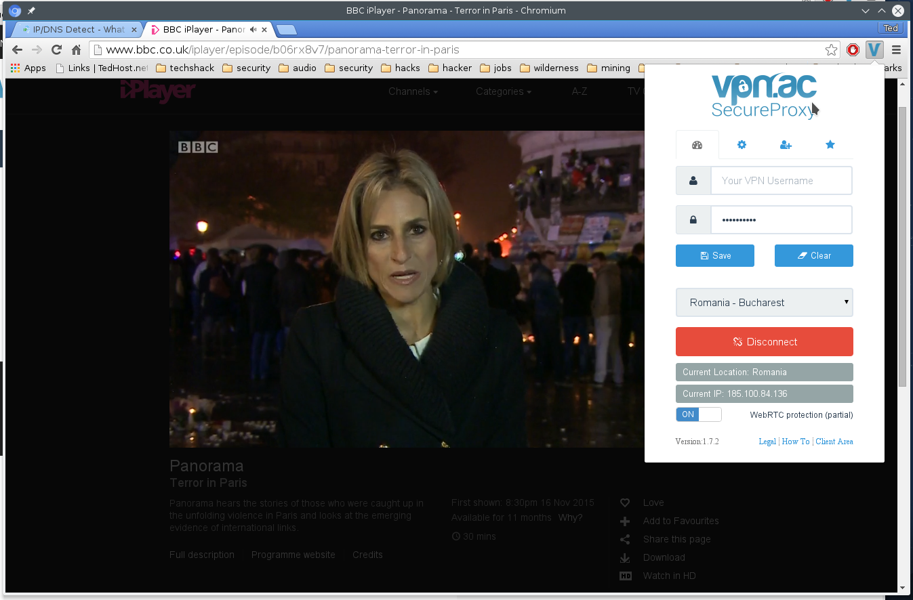Clear the VPN credentials
The height and width of the screenshot is (600, 913).
pyautogui.click(x=814, y=255)
